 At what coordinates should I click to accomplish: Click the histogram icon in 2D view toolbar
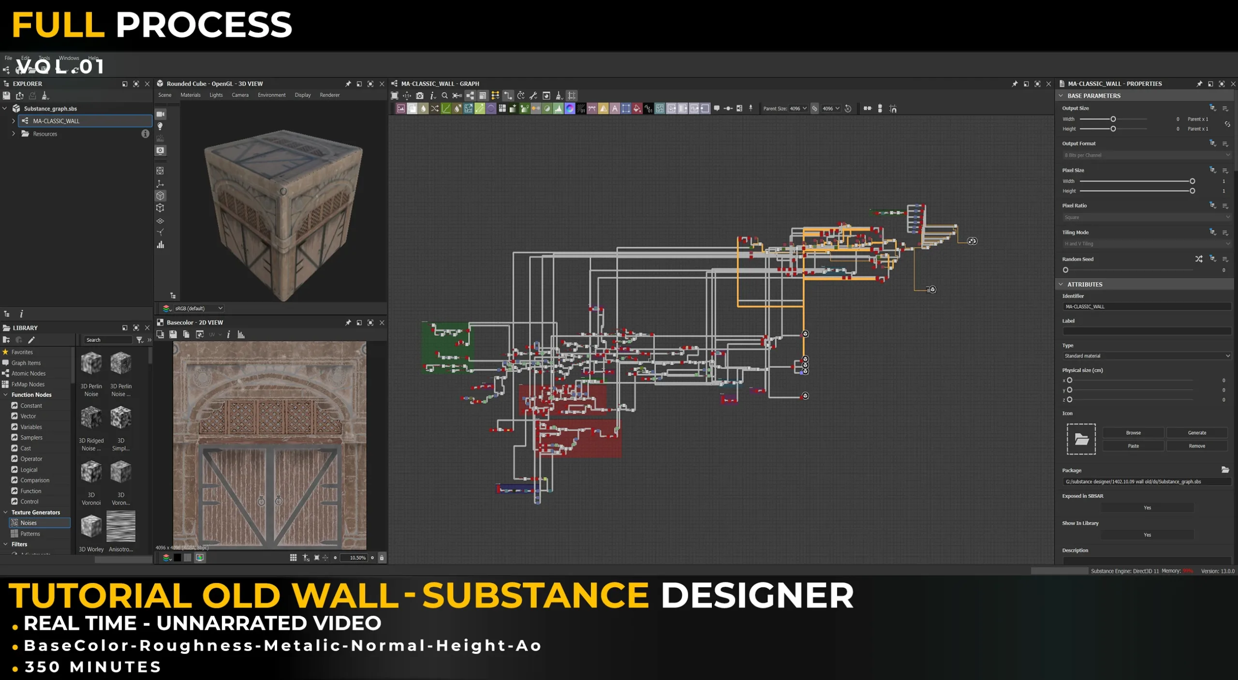[x=241, y=334]
